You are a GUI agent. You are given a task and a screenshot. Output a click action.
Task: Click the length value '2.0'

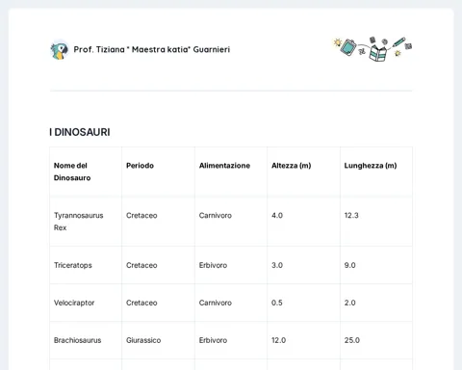[x=350, y=303]
